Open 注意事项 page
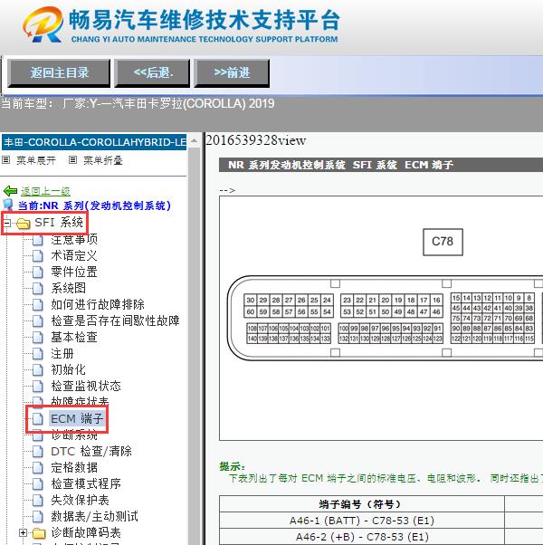 74,239
